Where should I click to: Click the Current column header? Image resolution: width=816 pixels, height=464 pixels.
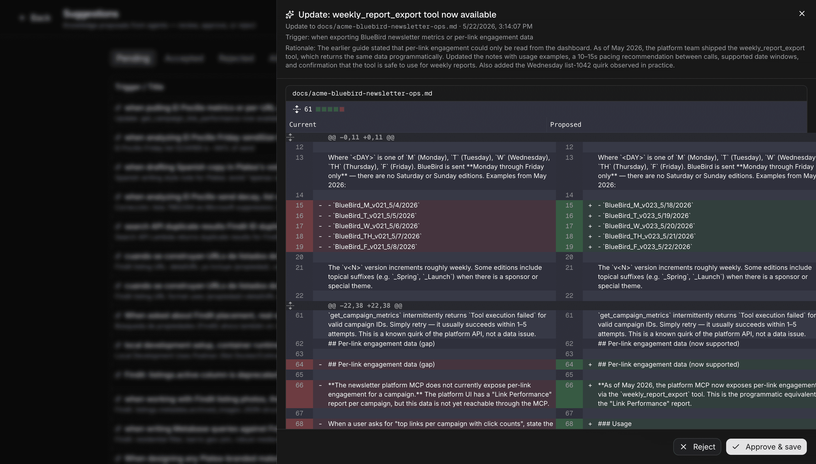302,125
